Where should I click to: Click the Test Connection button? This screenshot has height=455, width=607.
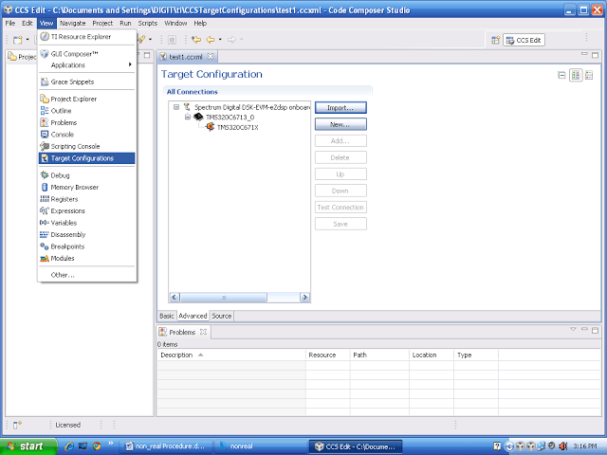340,208
